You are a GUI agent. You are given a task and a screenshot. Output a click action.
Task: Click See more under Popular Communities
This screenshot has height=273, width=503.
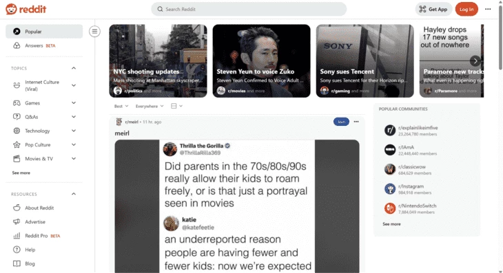point(391,224)
